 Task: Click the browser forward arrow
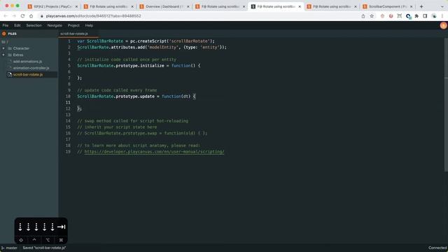coord(14,16)
